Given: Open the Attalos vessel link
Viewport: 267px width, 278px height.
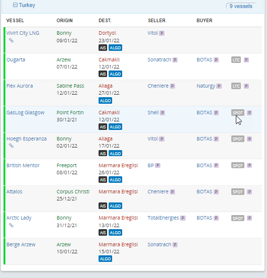Looking at the screenshot, I should pyautogui.click(x=15, y=192).
